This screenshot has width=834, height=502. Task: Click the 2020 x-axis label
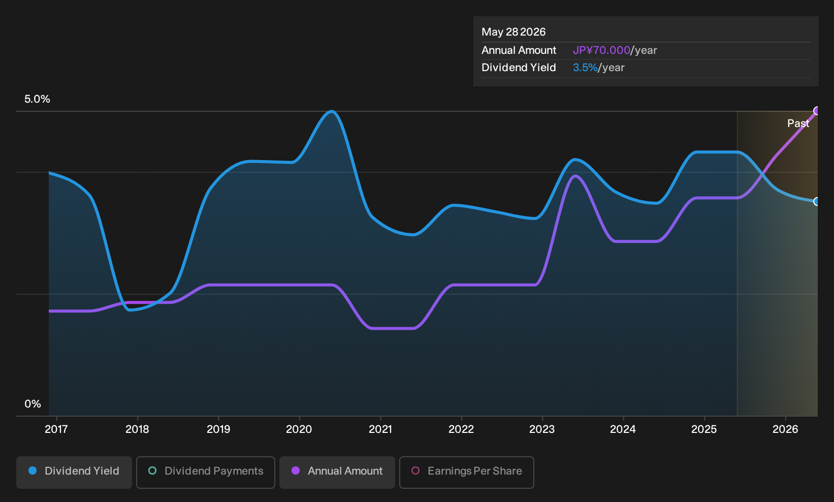pyautogui.click(x=299, y=429)
